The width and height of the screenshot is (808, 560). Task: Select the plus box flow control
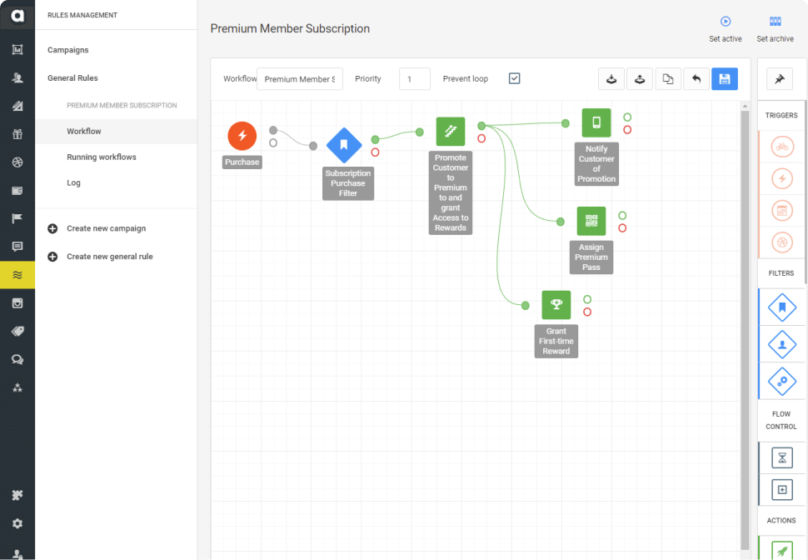click(782, 490)
